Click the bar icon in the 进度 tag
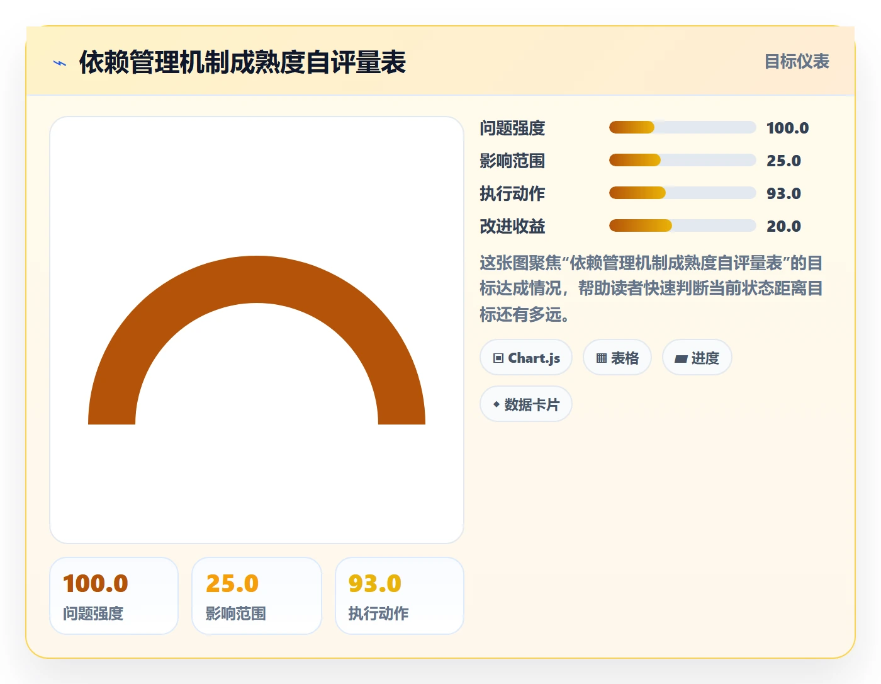 coord(681,359)
